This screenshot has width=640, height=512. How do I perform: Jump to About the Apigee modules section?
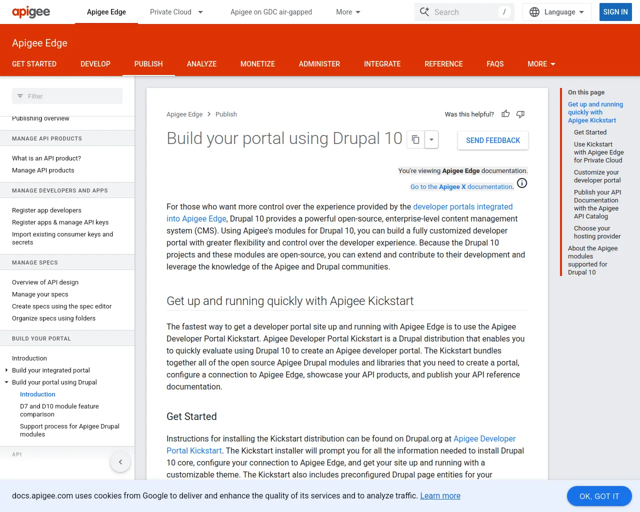(593, 260)
